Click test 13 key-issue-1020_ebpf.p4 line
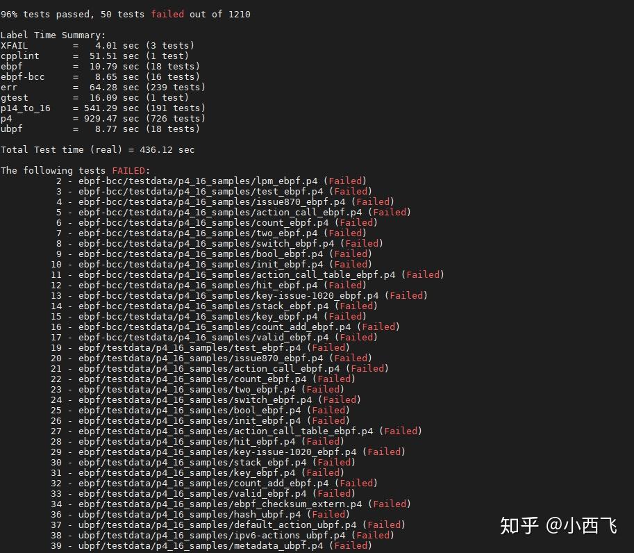Image resolution: width=634 pixels, height=553 pixels. [239, 295]
